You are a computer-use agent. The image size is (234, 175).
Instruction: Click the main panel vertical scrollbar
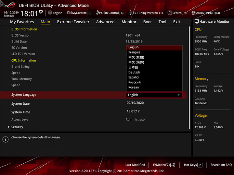click(189, 77)
